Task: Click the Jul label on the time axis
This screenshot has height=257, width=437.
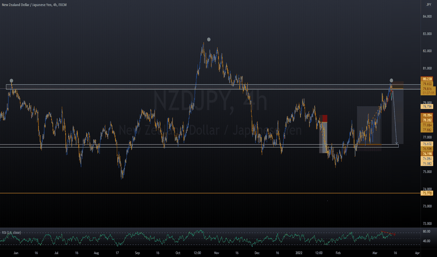Action: click(x=56, y=253)
